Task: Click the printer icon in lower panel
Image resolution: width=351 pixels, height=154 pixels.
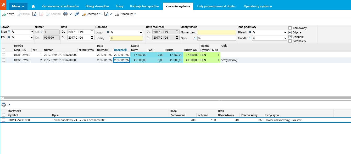Action: tap(4, 105)
